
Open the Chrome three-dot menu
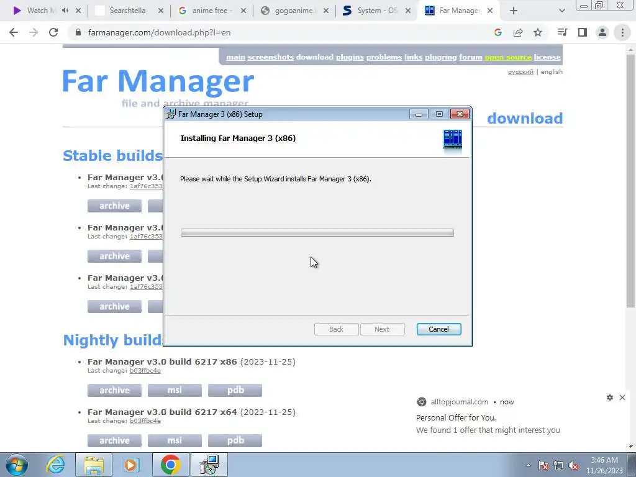click(x=622, y=32)
